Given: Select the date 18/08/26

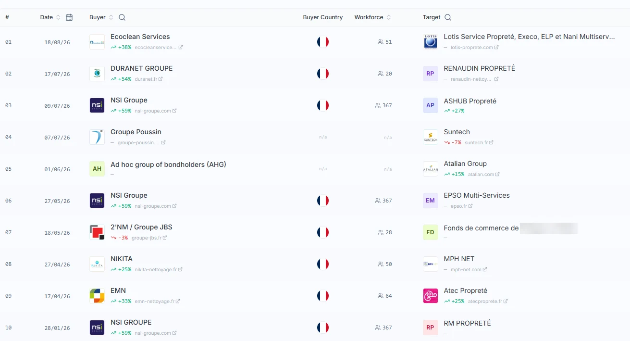Looking at the screenshot, I should (x=57, y=42).
